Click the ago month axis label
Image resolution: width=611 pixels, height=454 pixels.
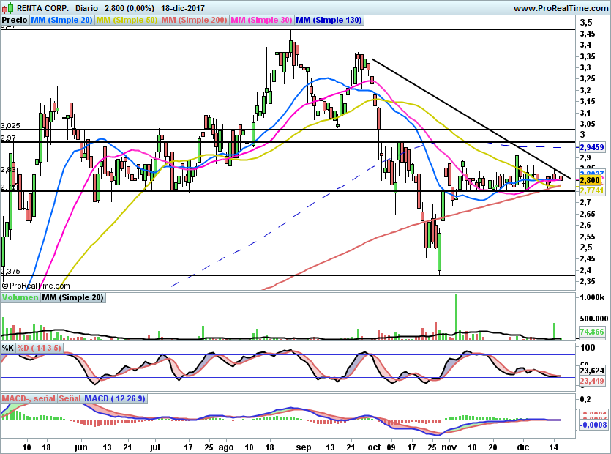click(x=226, y=447)
